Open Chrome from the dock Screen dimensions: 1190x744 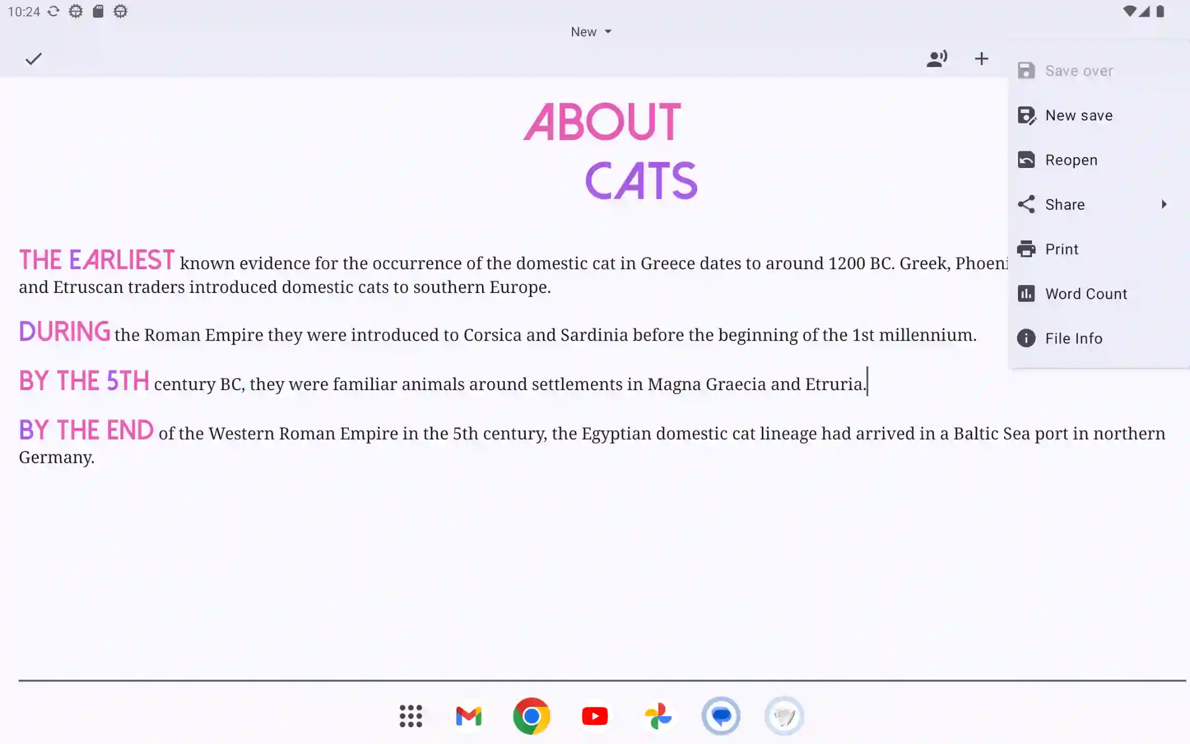[531, 716]
